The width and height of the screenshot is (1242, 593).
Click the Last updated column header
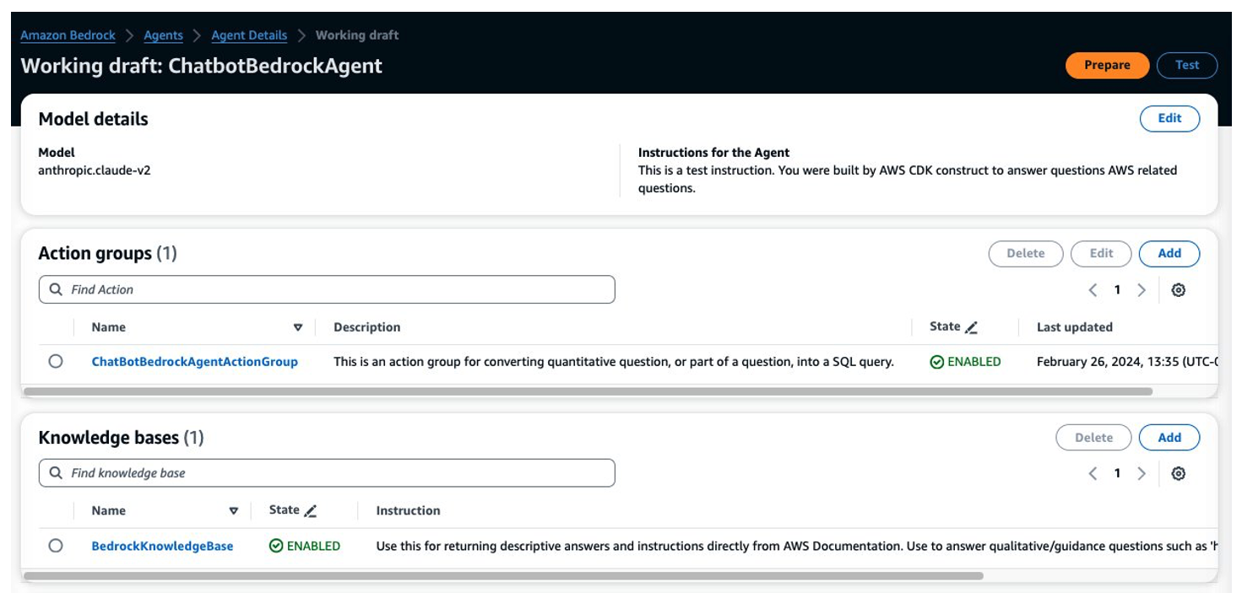(1075, 327)
